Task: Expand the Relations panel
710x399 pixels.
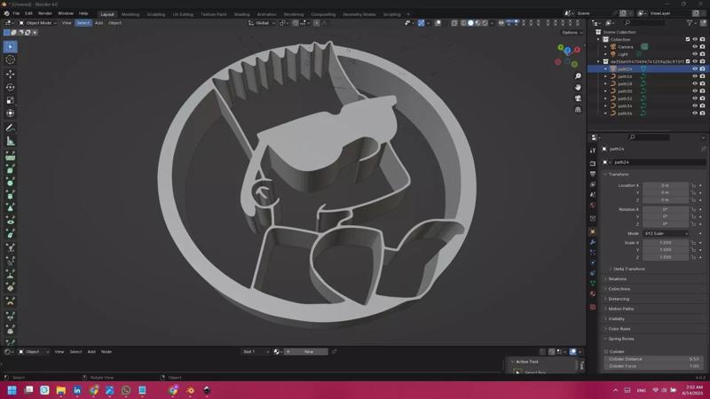Action: coord(617,279)
